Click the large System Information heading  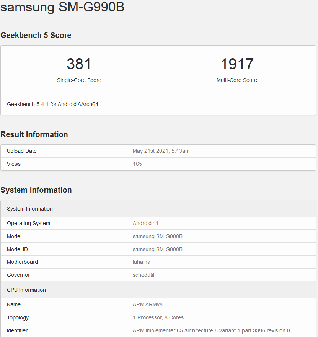[36, 190]
